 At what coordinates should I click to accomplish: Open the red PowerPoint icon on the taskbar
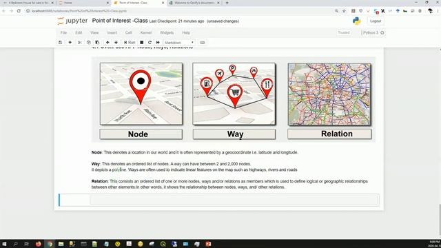(208, 244)
